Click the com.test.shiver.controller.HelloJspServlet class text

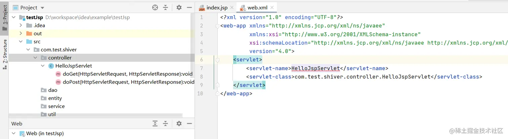click(x=363, y=77)
